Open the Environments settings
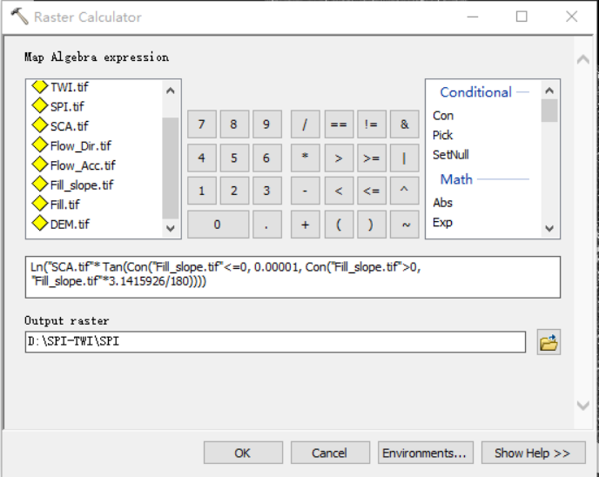 click(425, 453)
